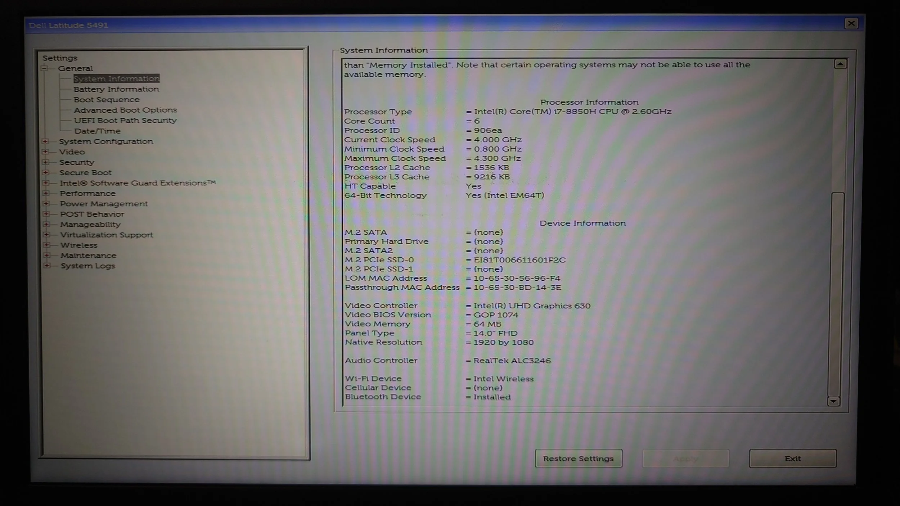The height and width of the screenshot is (506, 900).
Task: Close the Dell Latitude BIOS window
Action: click(851, 23)
